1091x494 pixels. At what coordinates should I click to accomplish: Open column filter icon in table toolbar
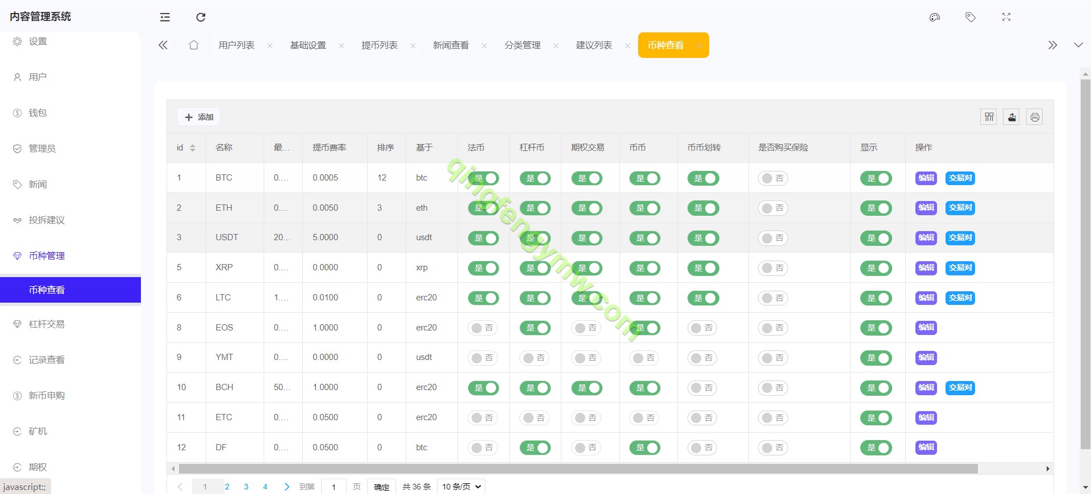pyautogui.click(x=989, y=117)
